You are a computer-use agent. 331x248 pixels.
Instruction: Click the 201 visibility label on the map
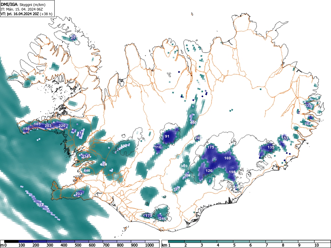click(74, 37)
